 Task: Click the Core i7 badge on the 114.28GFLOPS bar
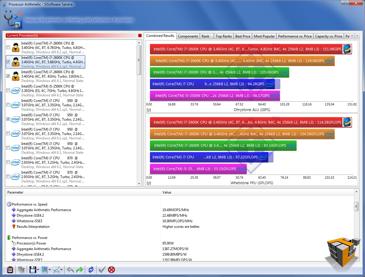click(347, 122)
